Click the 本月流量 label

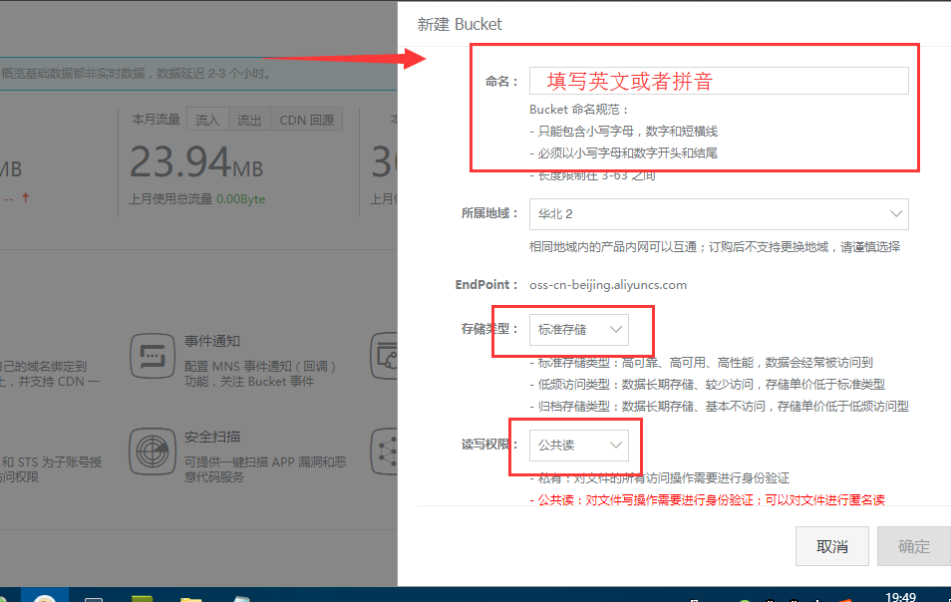(156, 120)
